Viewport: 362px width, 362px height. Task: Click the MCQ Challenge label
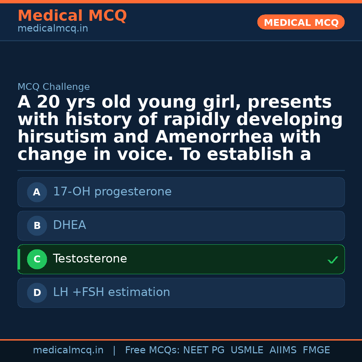pyautogui.click(x=54, y=87)
